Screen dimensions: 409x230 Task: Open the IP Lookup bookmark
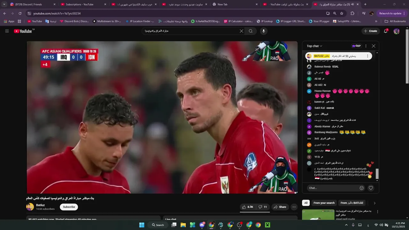(265, 21)
